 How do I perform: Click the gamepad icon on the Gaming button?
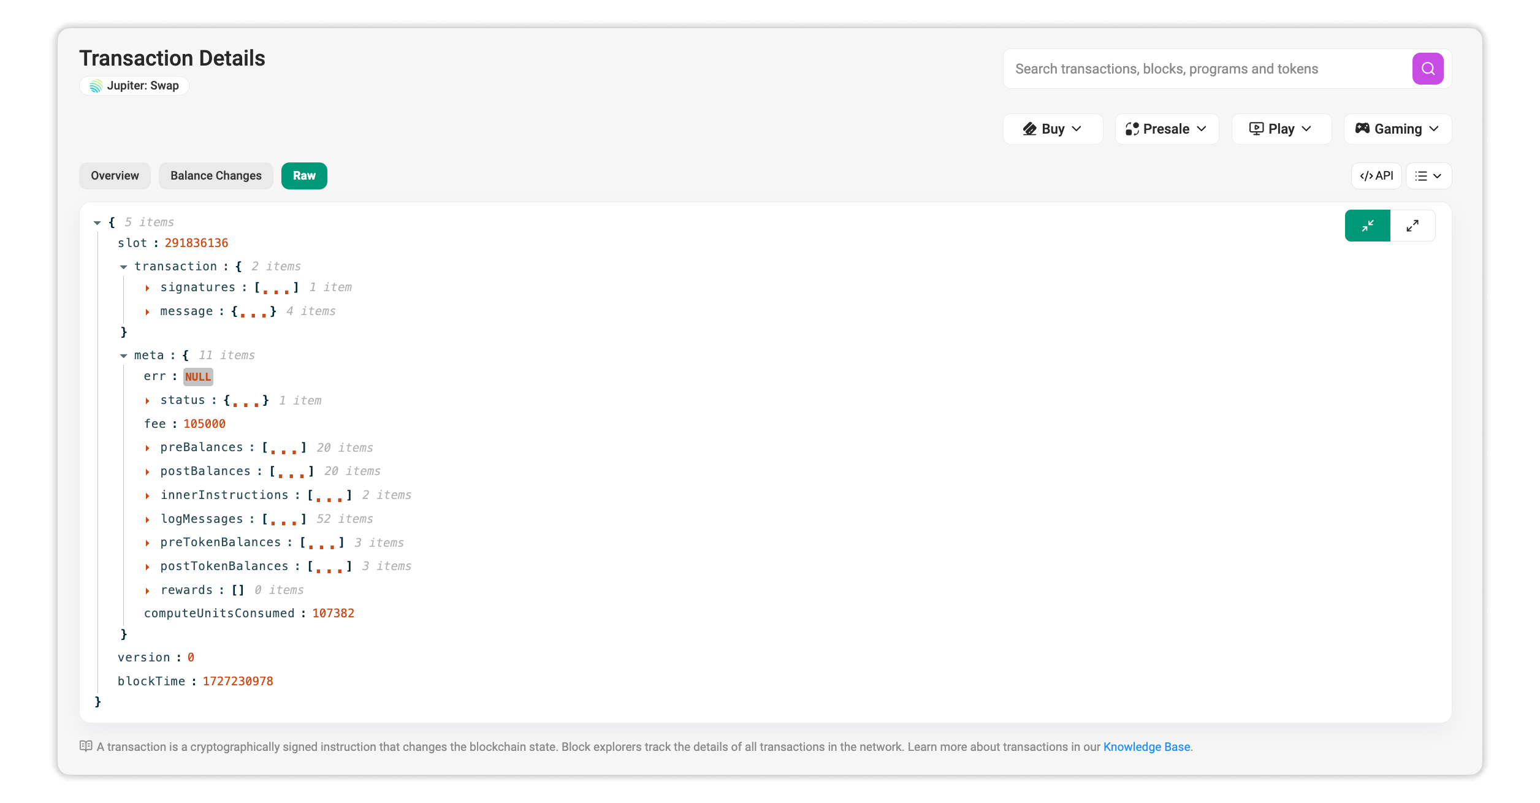(x=1363, y=129)
